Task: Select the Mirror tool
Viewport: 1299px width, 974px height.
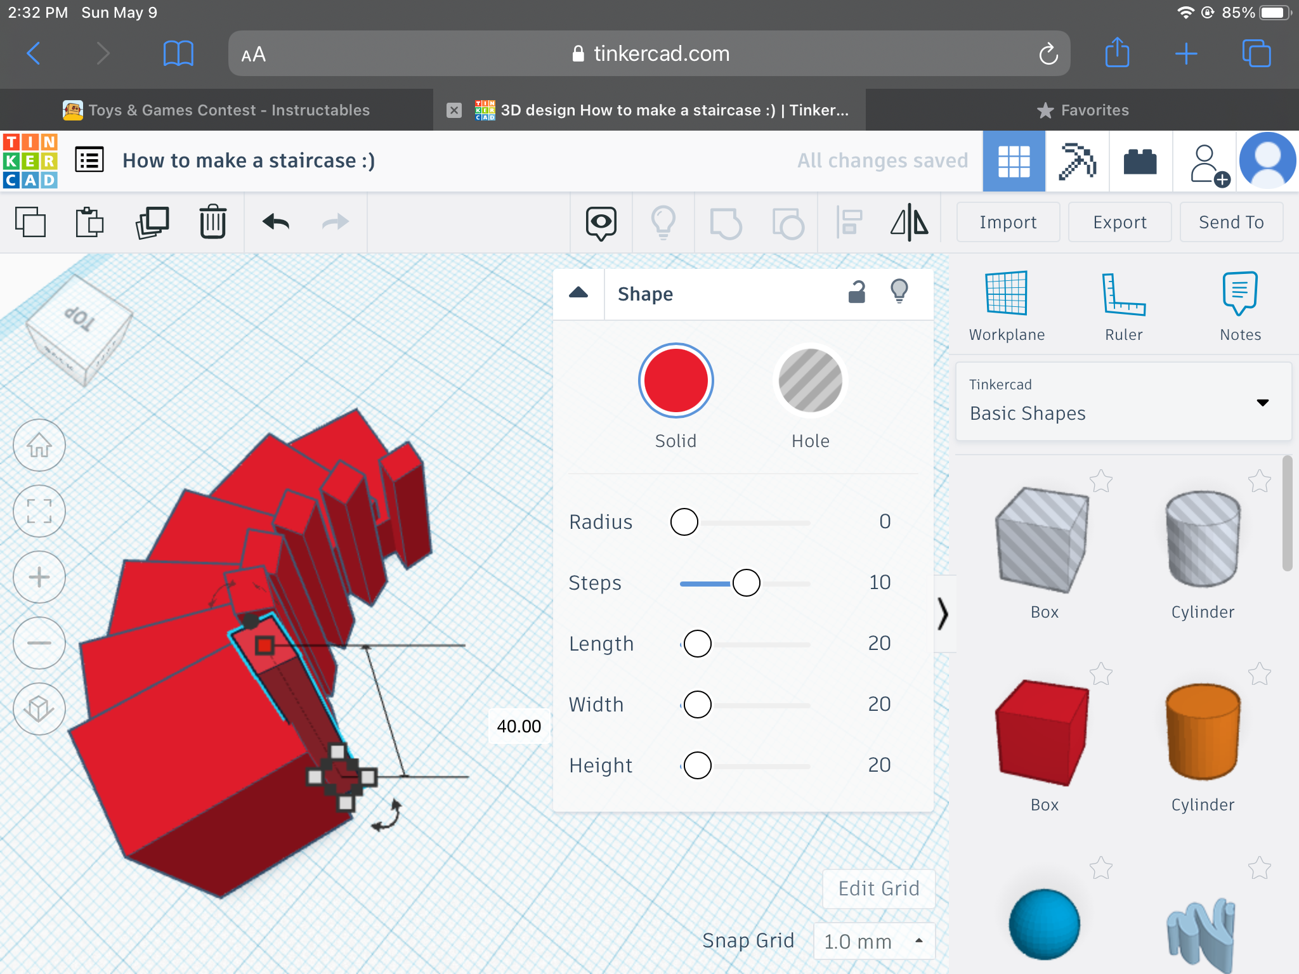Action: click(910, 223)
